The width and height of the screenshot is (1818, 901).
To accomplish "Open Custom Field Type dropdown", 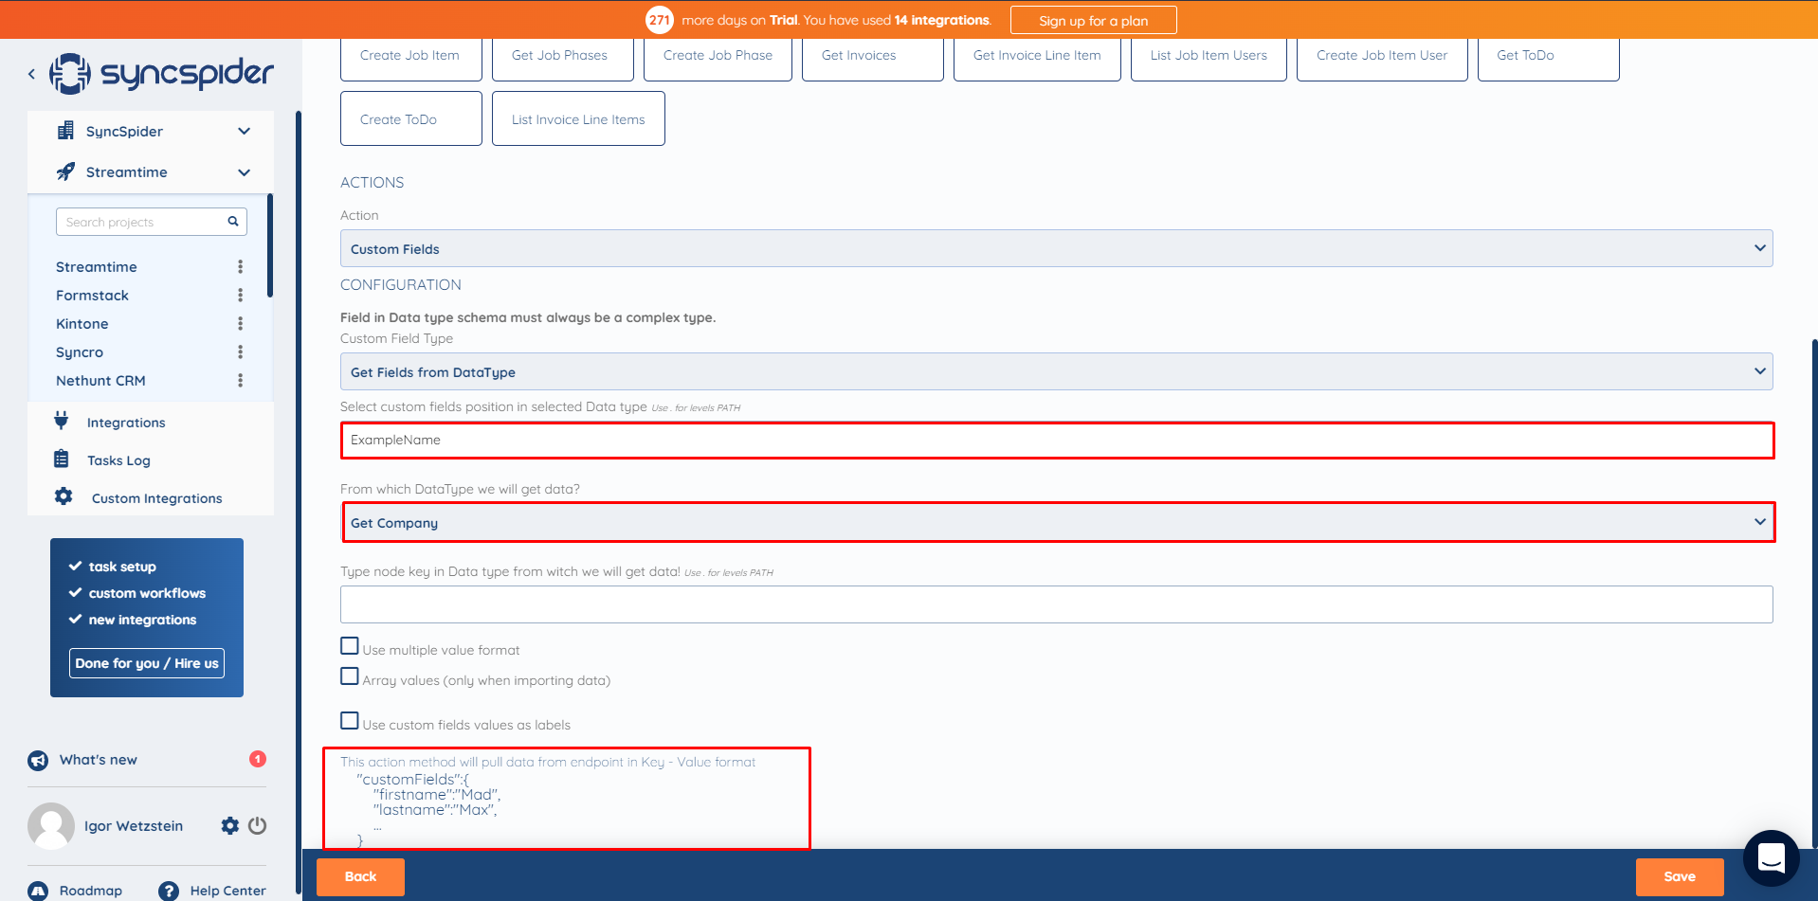I will point(1056,371).
